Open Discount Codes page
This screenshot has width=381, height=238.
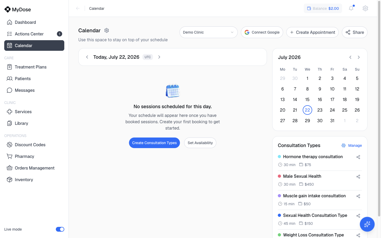coord(34,145)
